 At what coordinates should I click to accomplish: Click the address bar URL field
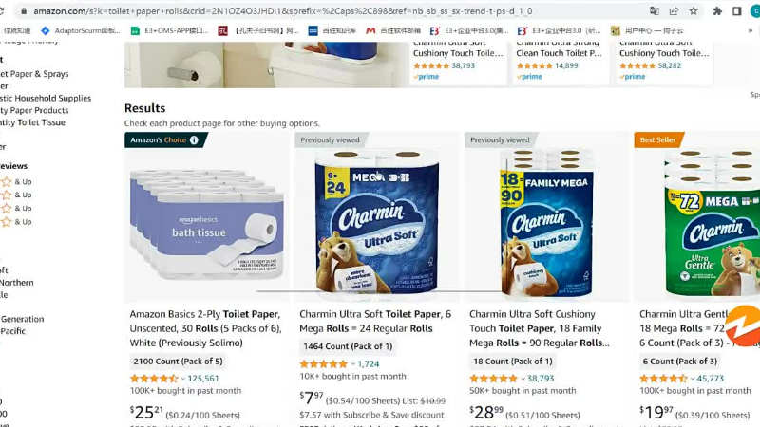282,11
